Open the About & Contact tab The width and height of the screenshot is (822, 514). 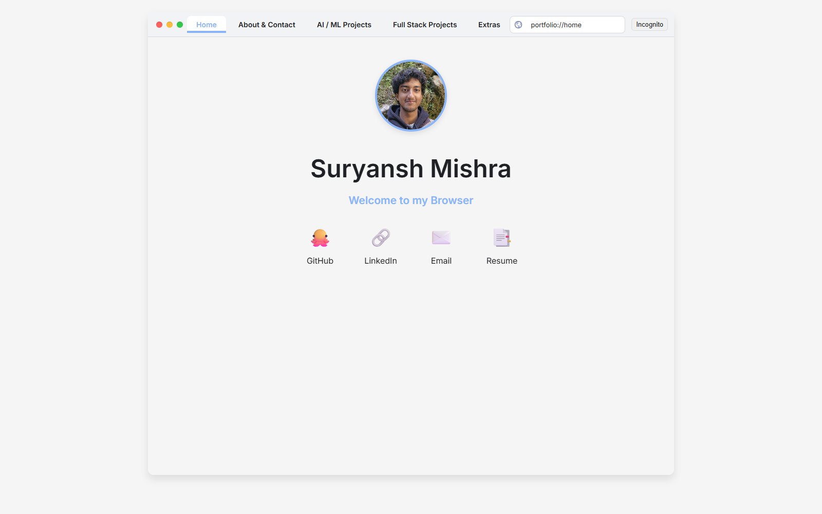pyautogui.click(x=267, y=25)
